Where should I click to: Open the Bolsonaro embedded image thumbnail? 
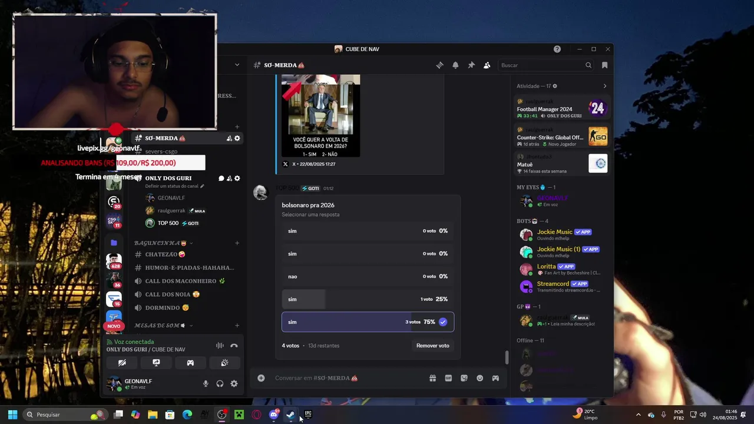(321, 115)
